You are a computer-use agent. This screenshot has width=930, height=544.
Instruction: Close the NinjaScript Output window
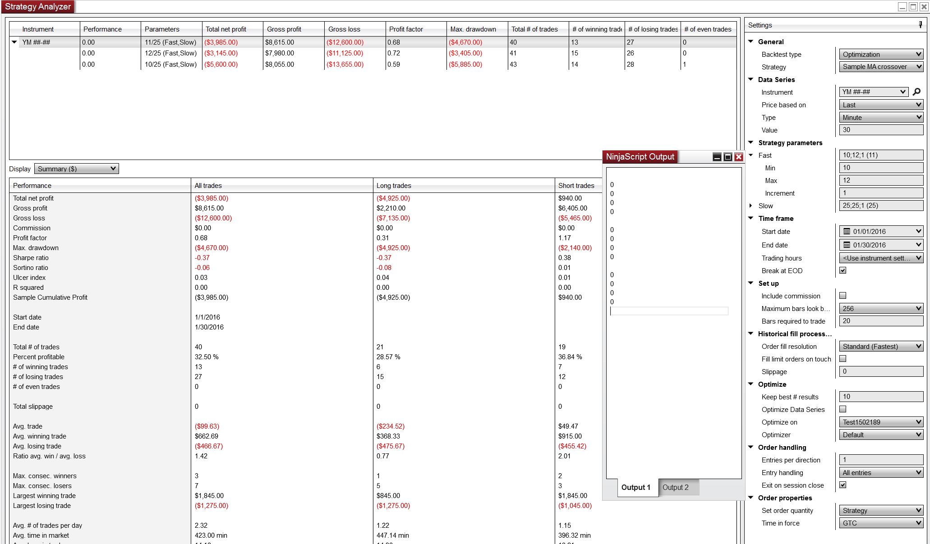click(x=738, y=157)
